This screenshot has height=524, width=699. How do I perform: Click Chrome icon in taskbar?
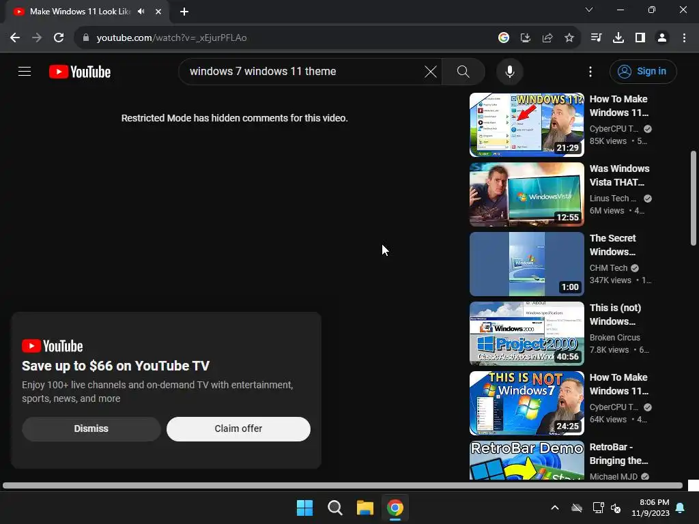click(395, 508)
